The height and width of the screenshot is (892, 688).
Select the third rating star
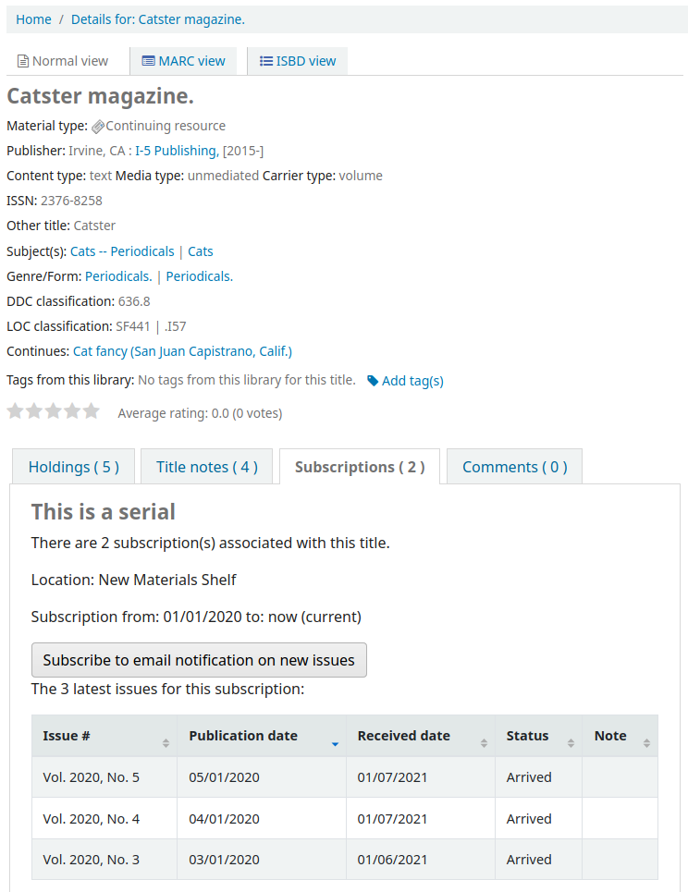pos(53,410)
